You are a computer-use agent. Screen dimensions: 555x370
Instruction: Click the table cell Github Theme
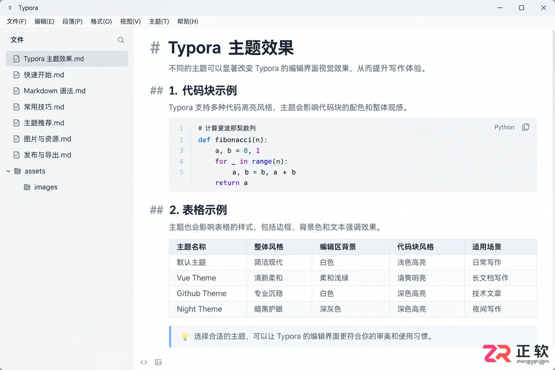pos(202,293)
